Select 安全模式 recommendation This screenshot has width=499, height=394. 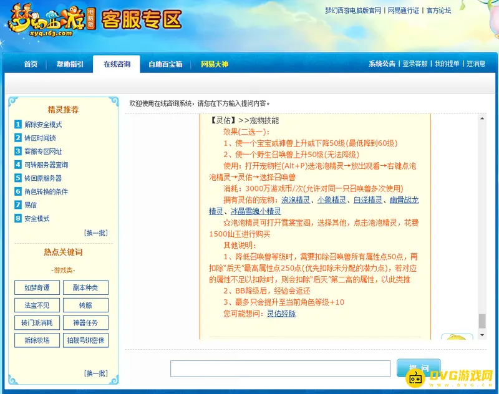[37, 218]
